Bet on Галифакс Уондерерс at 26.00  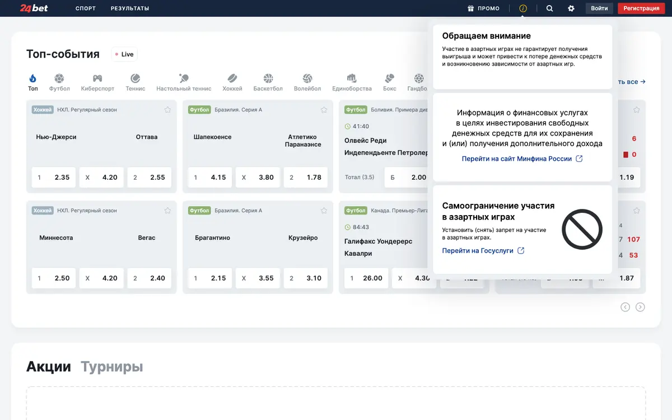point(366,278)
